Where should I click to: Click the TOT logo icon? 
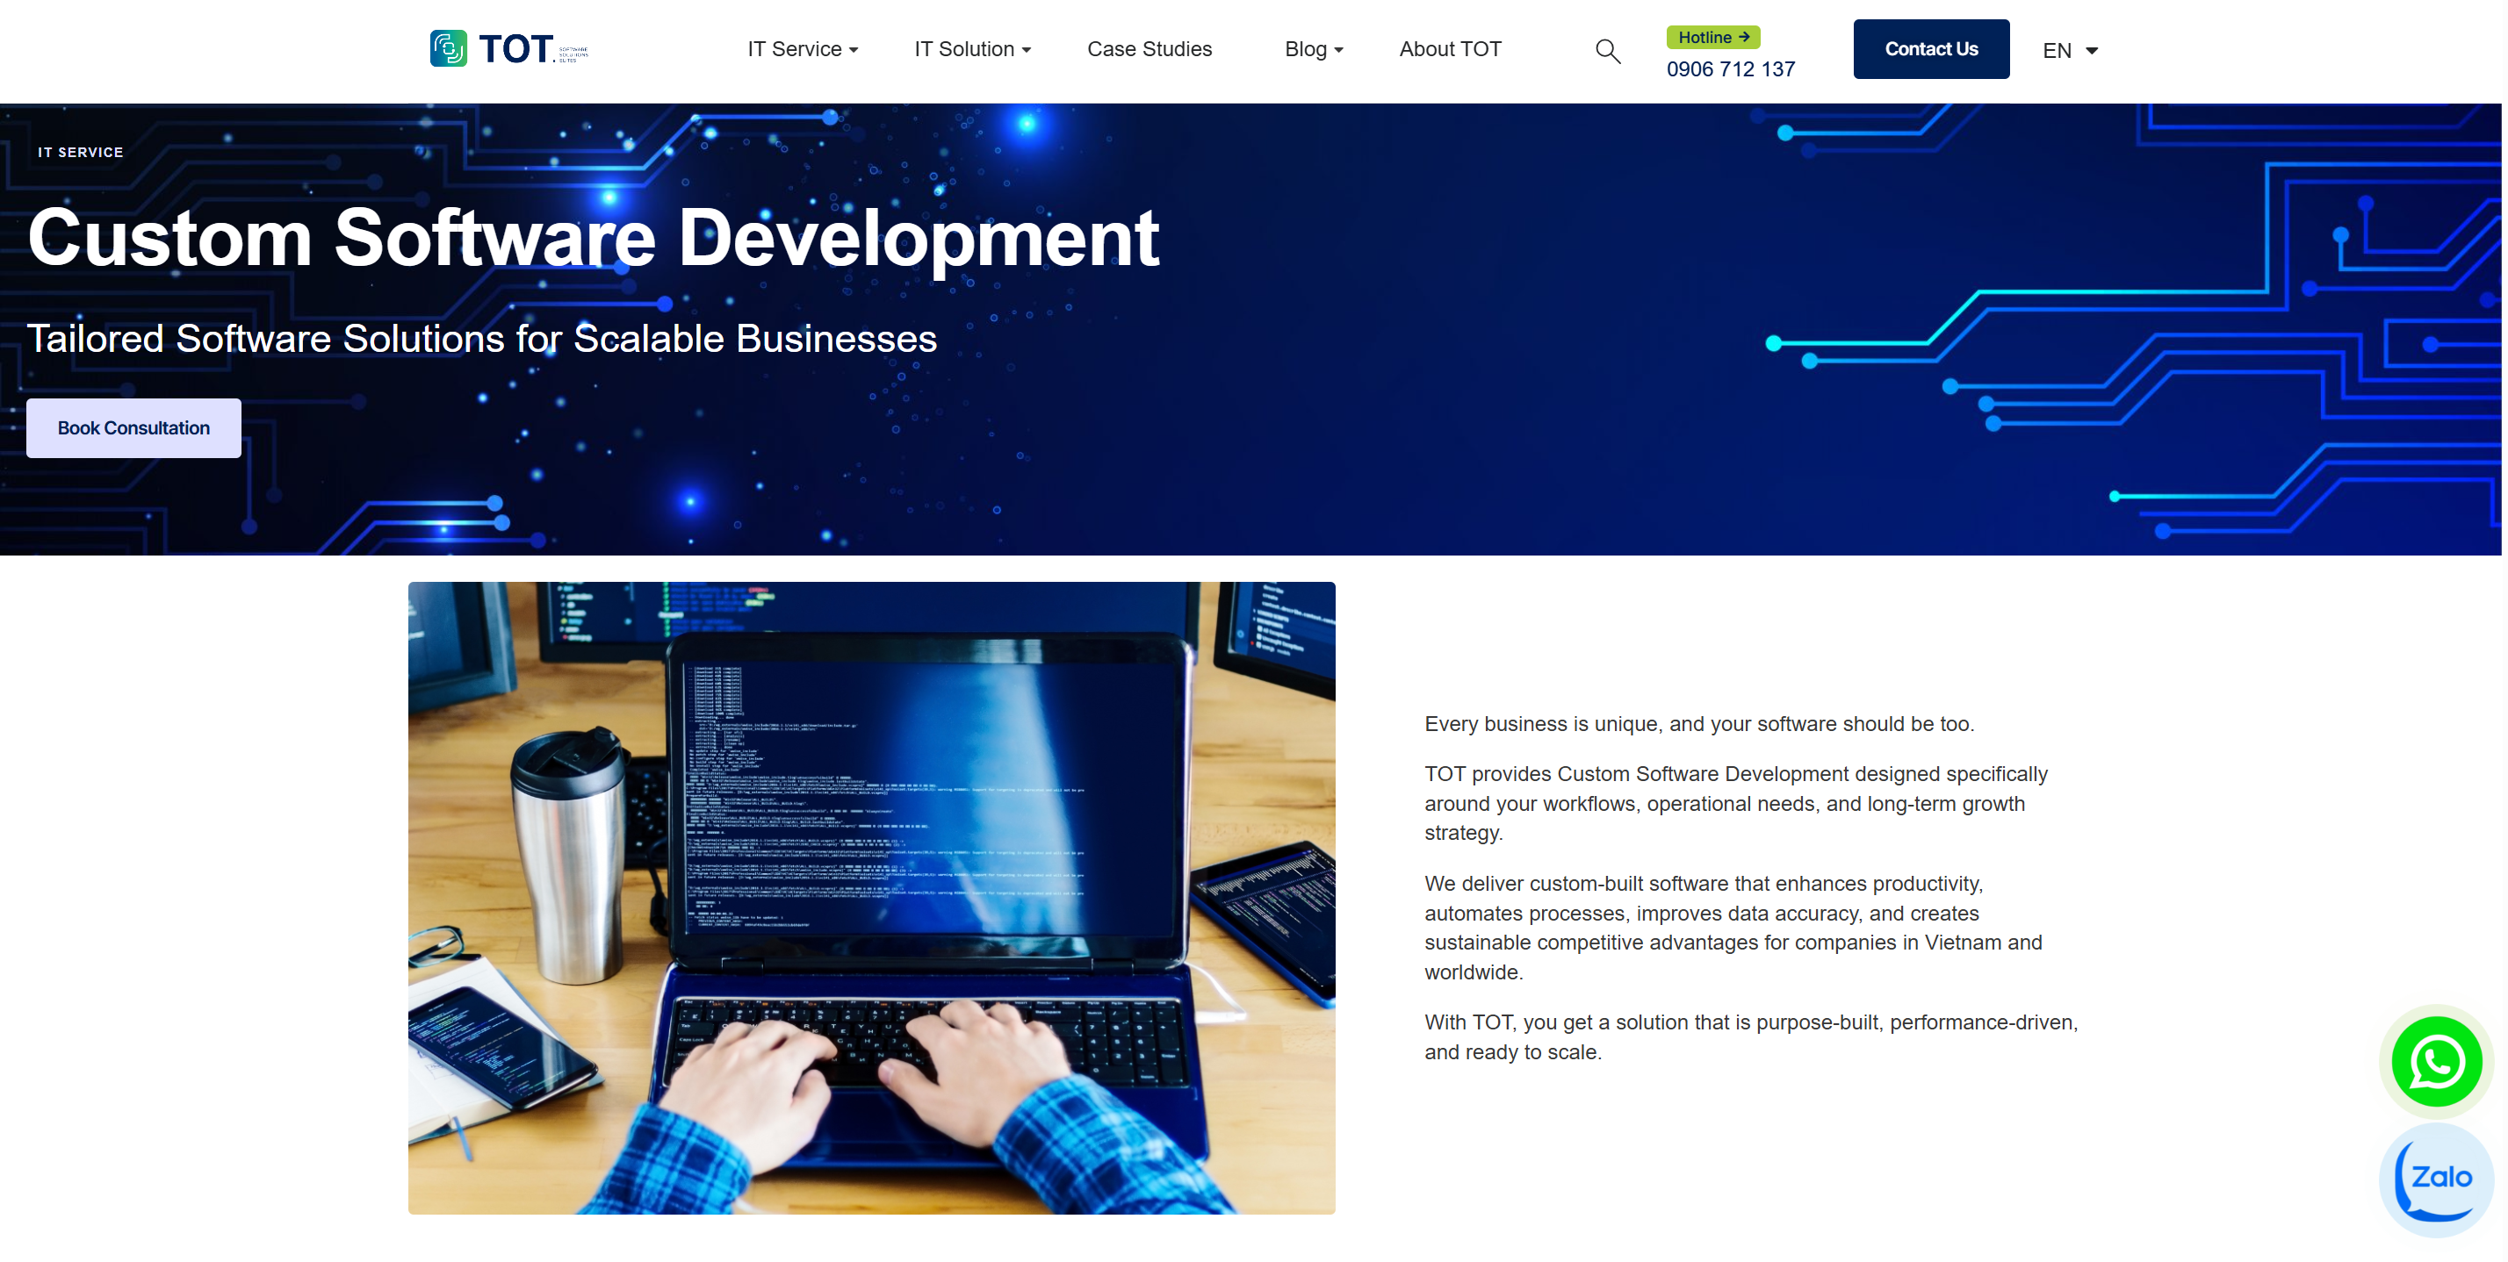[448, 47]
